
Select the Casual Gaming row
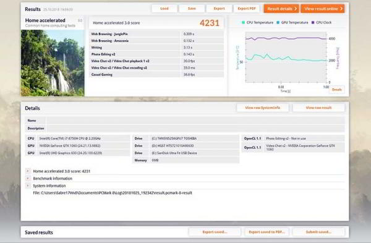coord(156,75)
